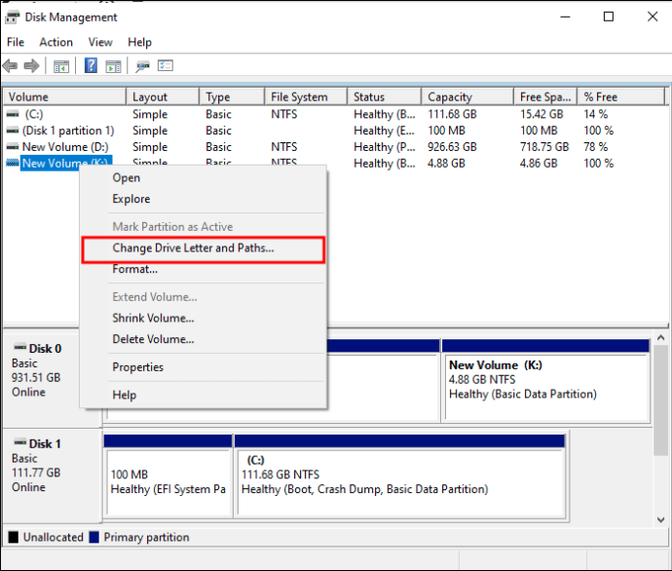The height and width of the screenshot is (571, 672).
Task: Click the Back arrow toolbar icon
Action: [x=11, y=66]
